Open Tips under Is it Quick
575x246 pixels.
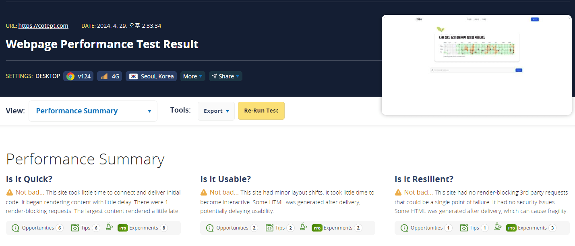coord(85,228)
